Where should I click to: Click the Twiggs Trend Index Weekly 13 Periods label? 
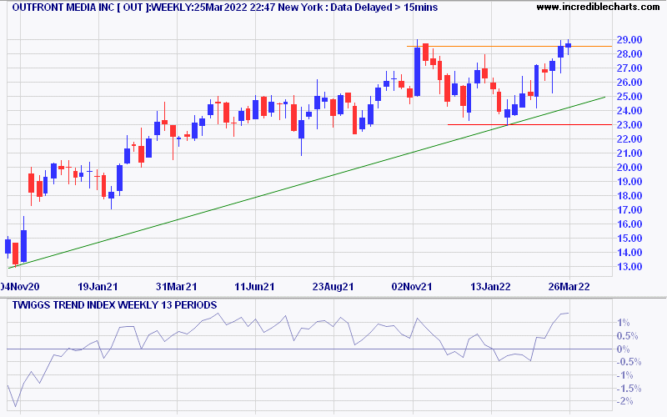click(x=114, y=305)
